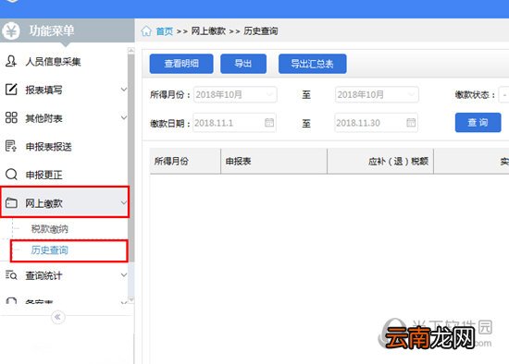509x364 pixels.
Task: Expand 其他附表 chevron arrow
Action: pyautogui.click(x=124, y=117)
